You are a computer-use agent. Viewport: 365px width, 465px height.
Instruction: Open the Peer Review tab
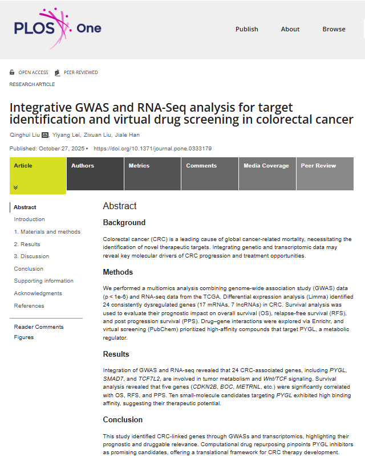(x=325, y=174)
